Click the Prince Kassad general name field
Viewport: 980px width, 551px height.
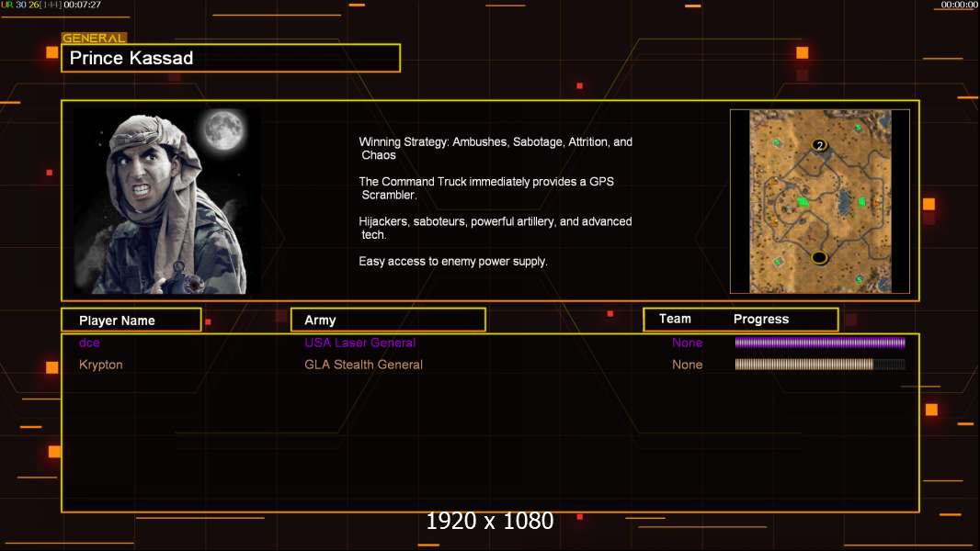(231, 58)
